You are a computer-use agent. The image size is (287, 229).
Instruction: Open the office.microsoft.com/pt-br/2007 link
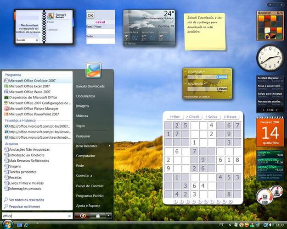point(37,126)
